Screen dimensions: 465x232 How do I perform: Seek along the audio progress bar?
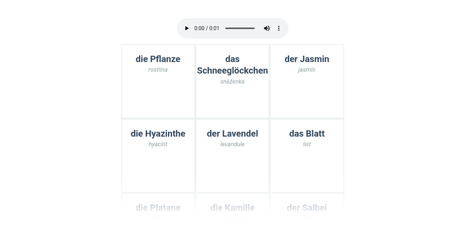click(x=239, y=28)
